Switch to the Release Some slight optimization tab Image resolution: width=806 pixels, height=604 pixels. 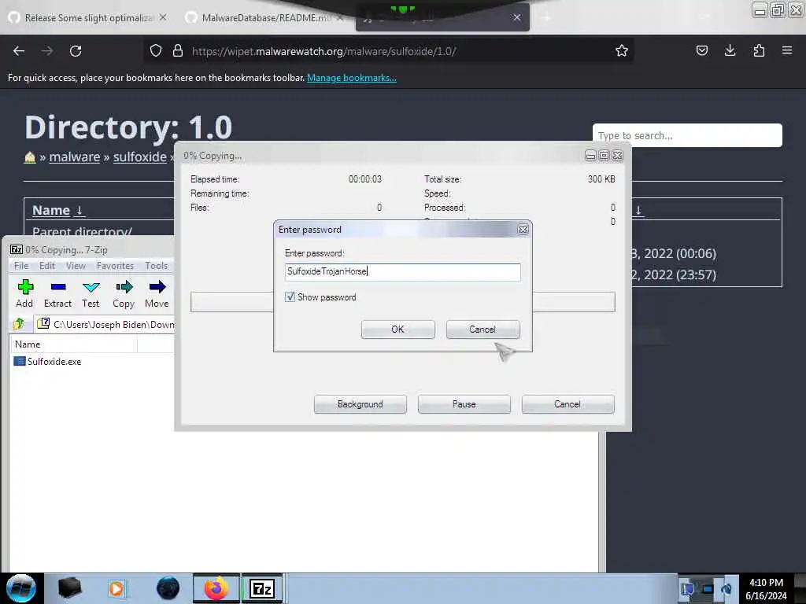(x=88, y=18)
